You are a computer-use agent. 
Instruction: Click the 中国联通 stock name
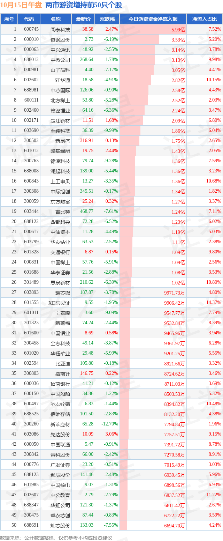60,445
